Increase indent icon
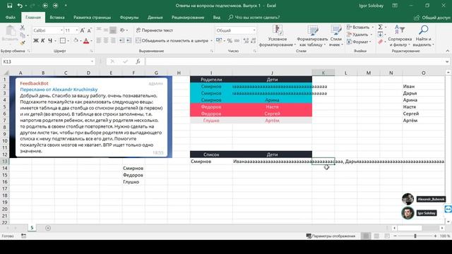Screen dimensions: 452x254 coord(129,41)
